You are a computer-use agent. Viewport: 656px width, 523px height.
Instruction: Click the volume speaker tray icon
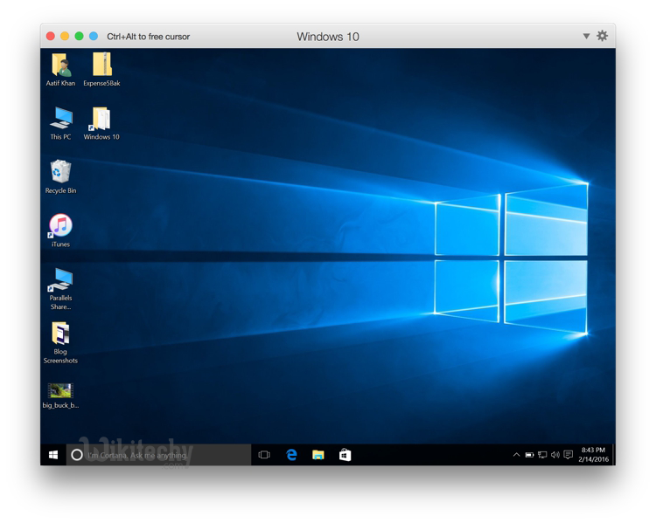point(555,455)
